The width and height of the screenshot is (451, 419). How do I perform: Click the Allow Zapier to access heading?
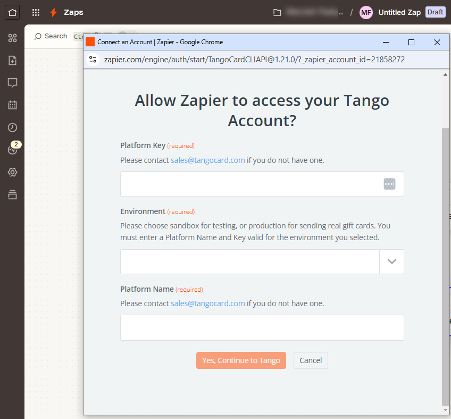pyautogui.click(x=262, y=111)
